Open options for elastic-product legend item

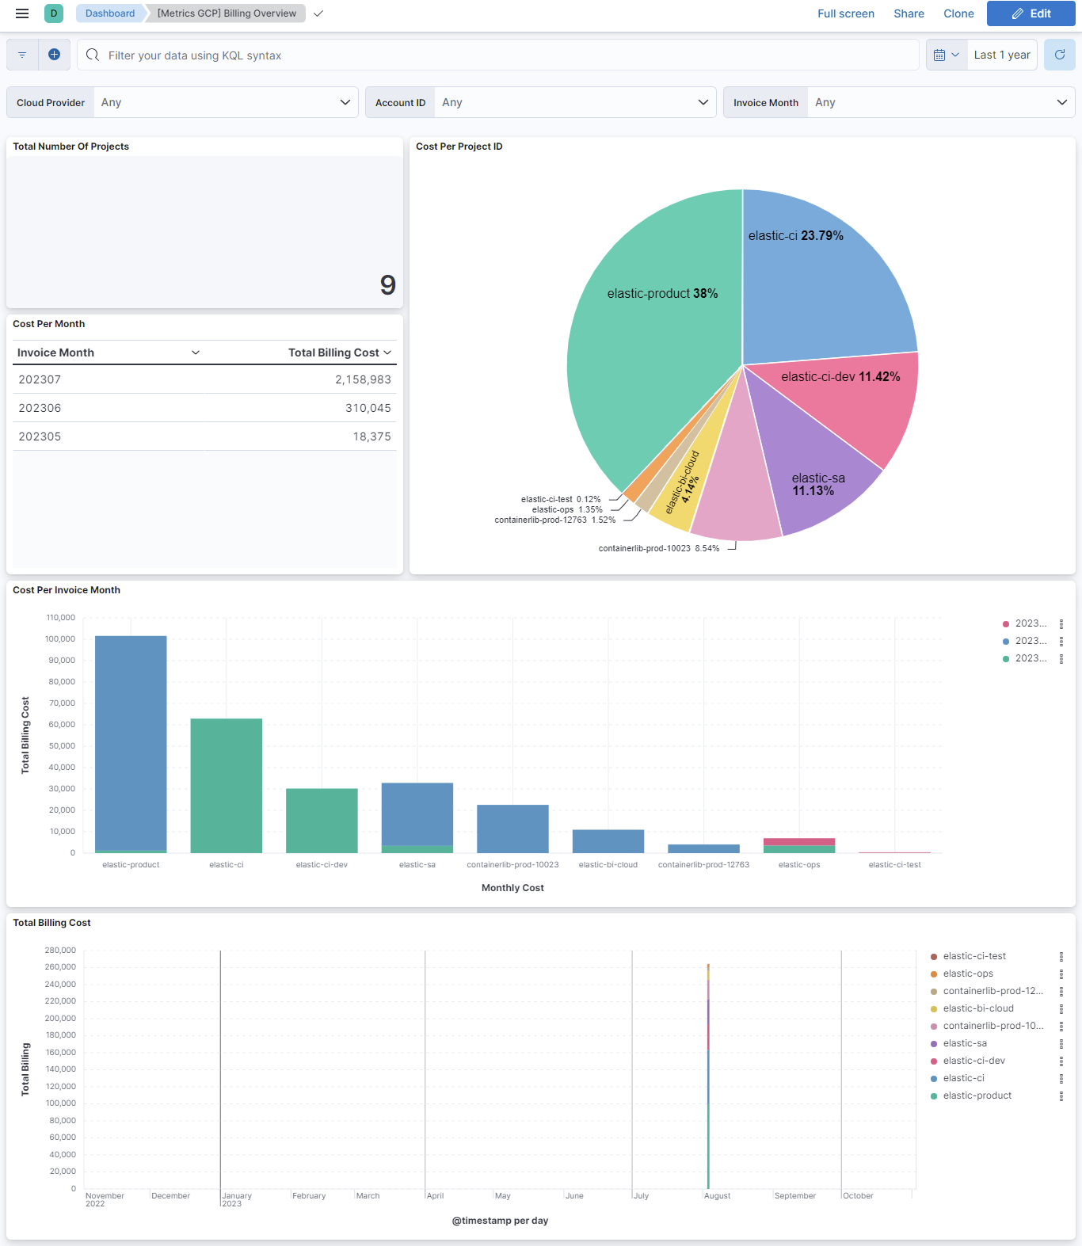pos(1061,1096)
